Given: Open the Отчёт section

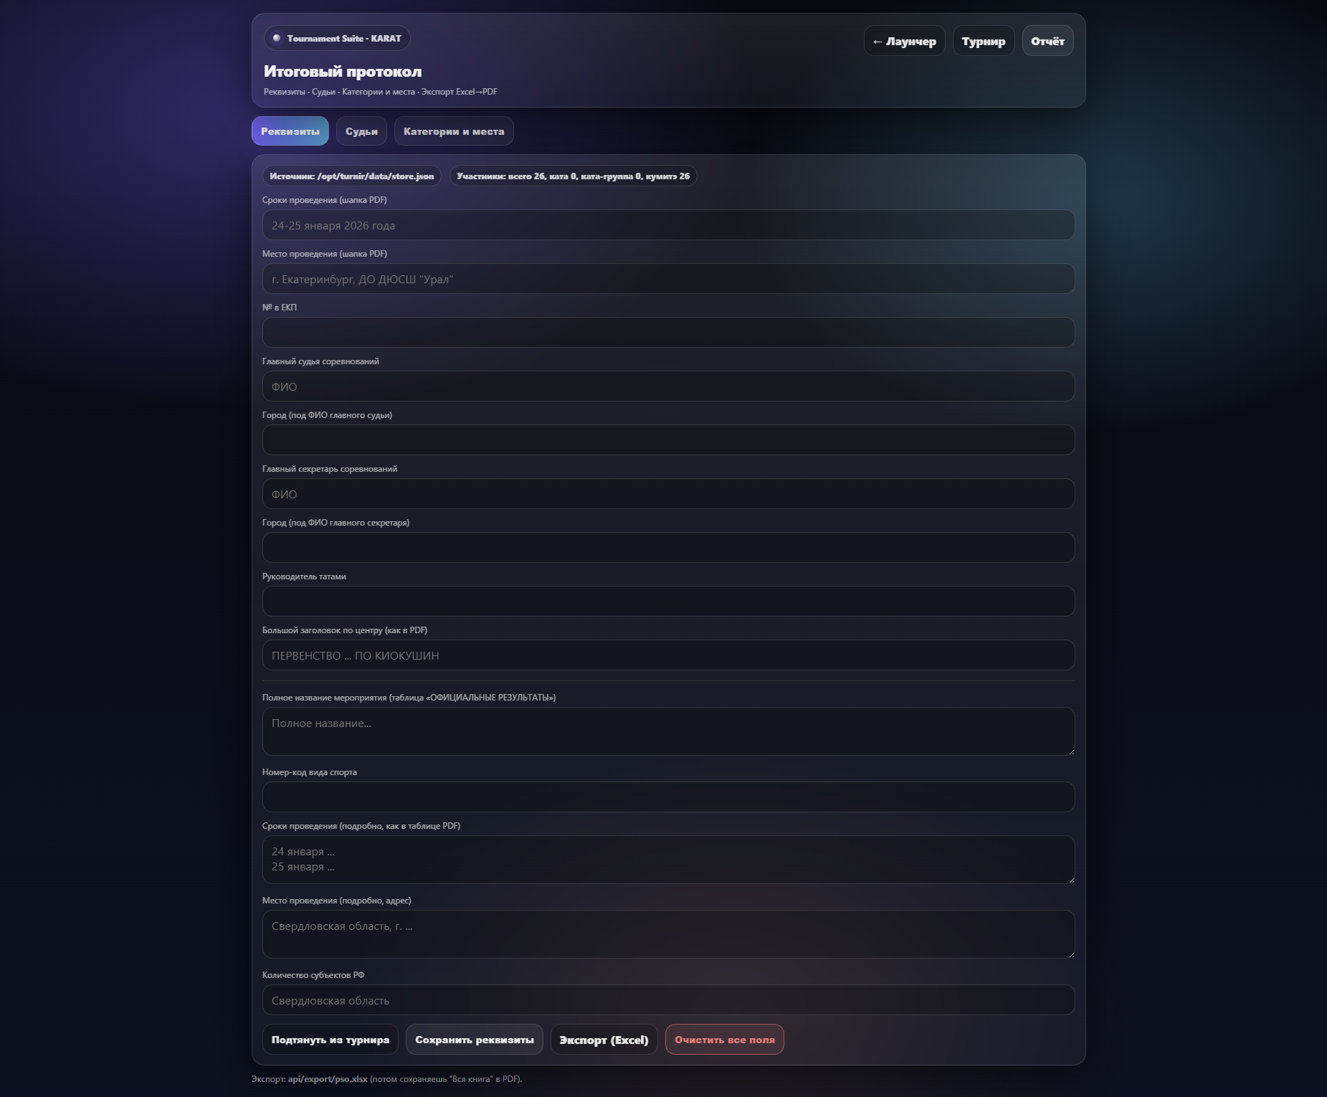Looking at the screenshot, I should [1047, 42].
